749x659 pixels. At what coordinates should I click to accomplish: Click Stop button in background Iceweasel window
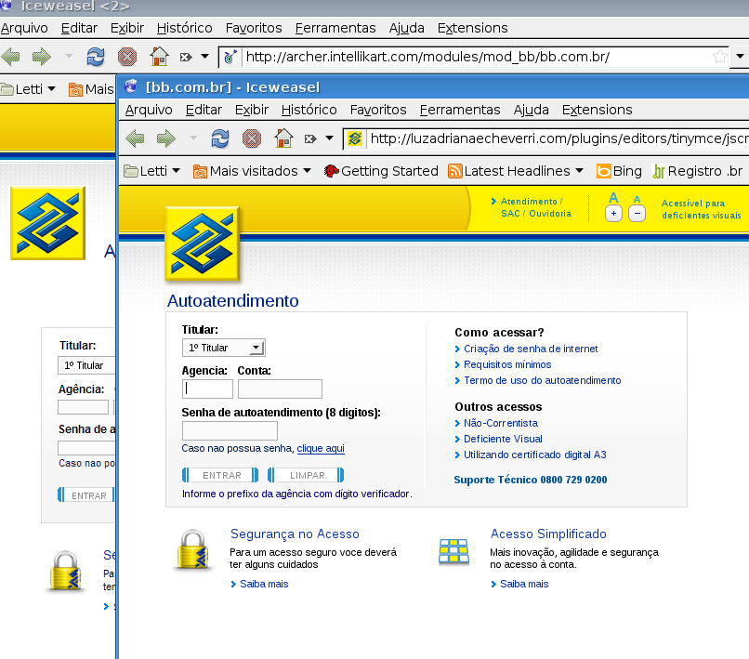tap(127, 57)
